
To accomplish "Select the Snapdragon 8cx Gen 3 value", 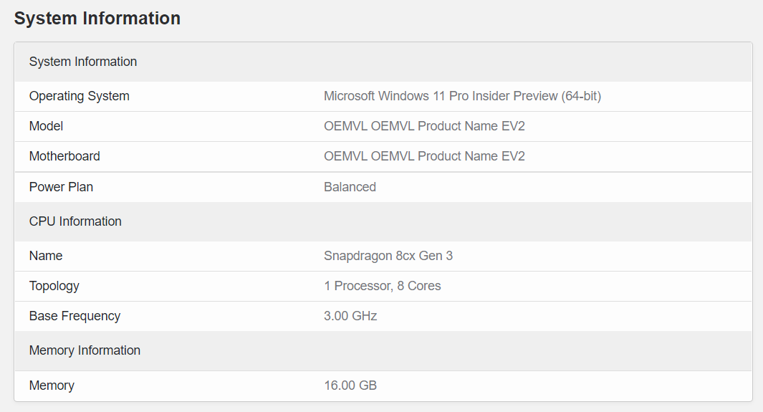I will point(388,256).
